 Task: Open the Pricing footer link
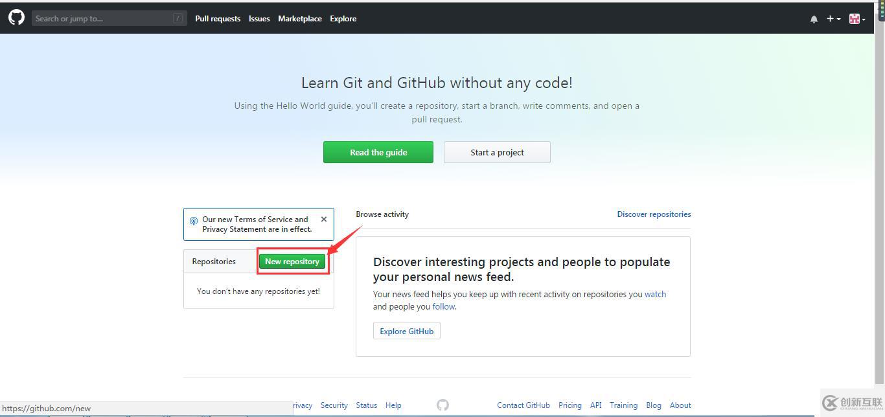[x=570, y=405]
